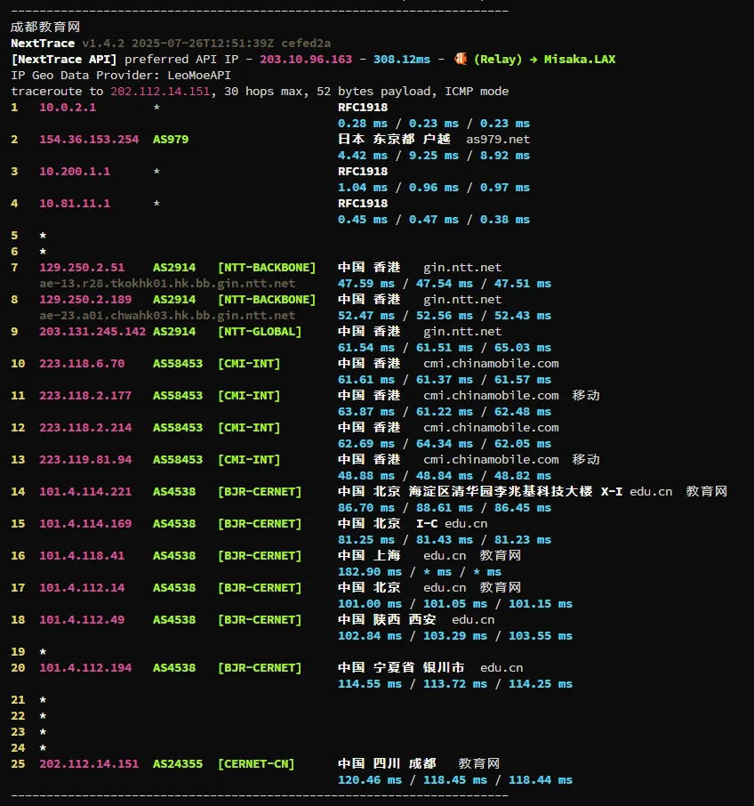Select the 上海 location on hop 16

(x=387, y=556)
